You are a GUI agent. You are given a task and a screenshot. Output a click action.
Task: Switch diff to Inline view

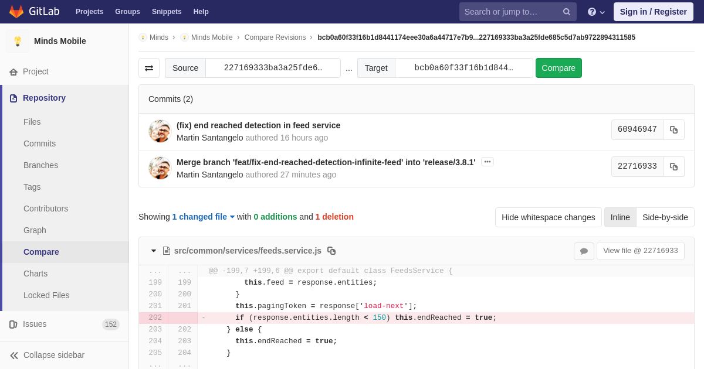tap(620, 217)
